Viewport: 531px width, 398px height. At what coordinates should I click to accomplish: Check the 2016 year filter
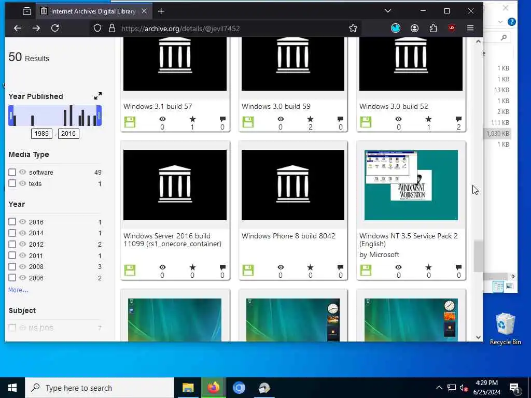[x=12, y=222]
